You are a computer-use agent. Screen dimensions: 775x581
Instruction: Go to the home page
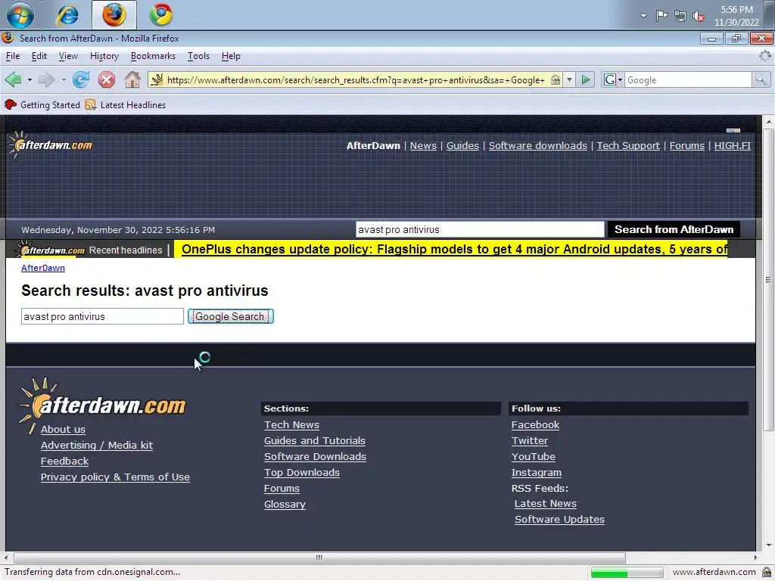click(132, 79)
